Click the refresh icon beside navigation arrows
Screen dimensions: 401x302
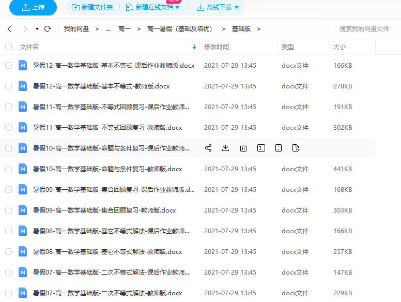(48, 29)
